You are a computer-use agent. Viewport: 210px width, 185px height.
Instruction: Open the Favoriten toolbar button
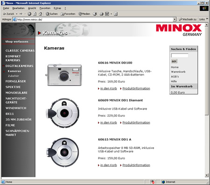click(68, 14)
